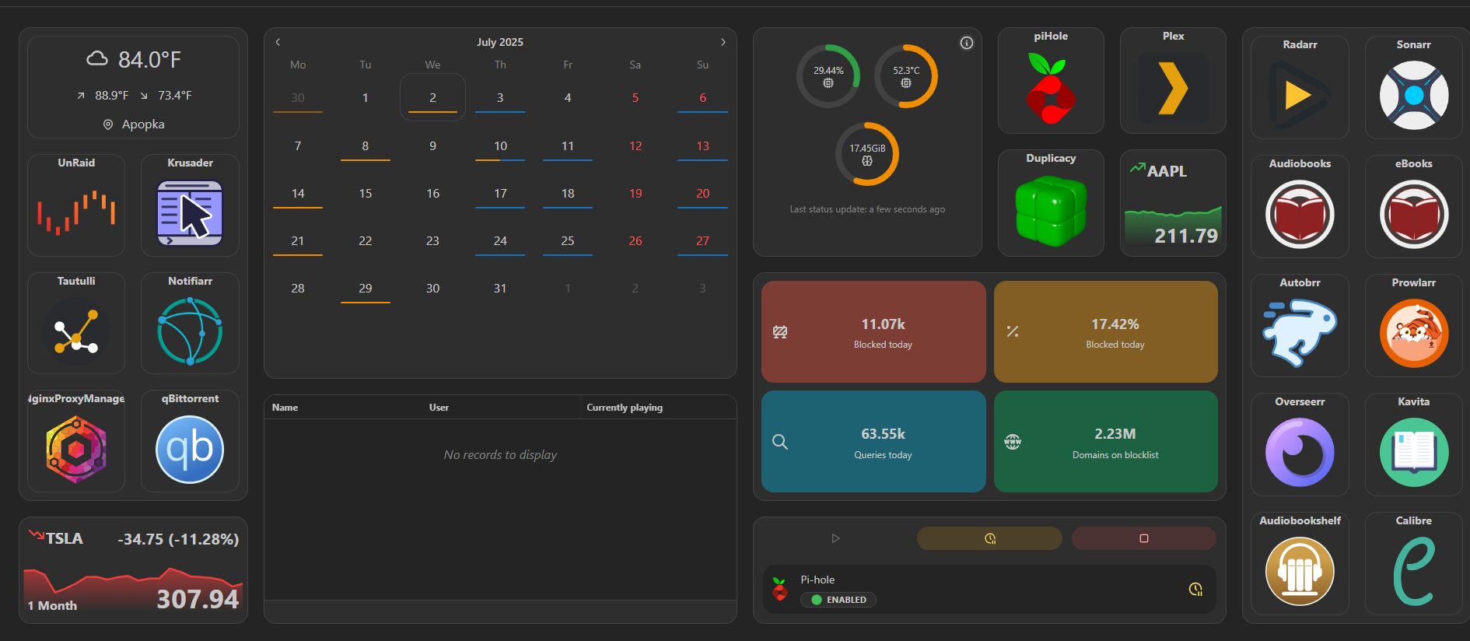Open the AAPL stock widget
This screenshot has width=1470, height=641.
[1173, 203]
